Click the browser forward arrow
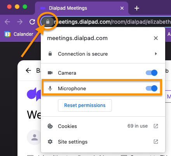 20,22
